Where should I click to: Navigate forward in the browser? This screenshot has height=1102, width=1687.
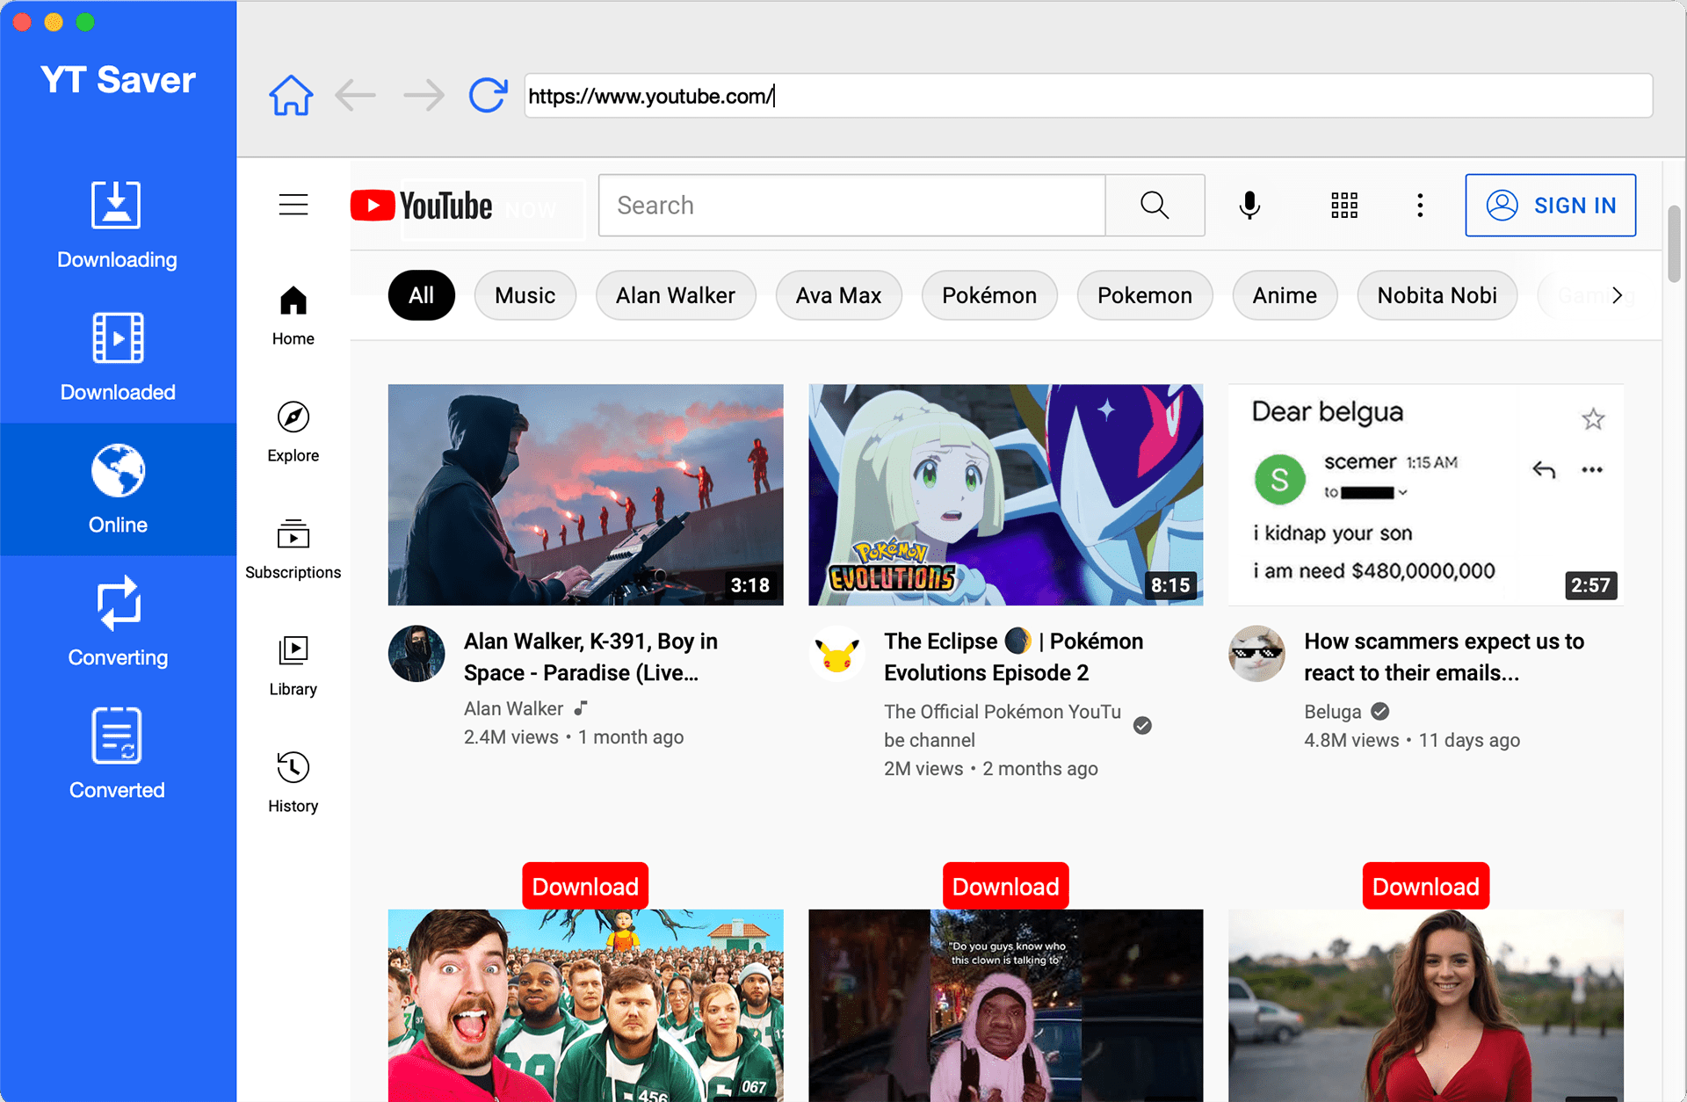(x=424, y=95)
